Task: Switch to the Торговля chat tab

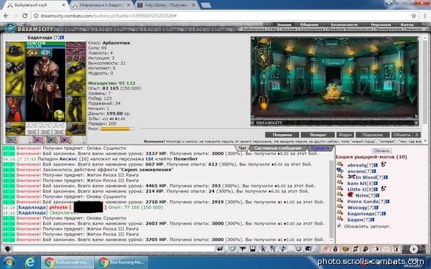Action: coord(320,148)
